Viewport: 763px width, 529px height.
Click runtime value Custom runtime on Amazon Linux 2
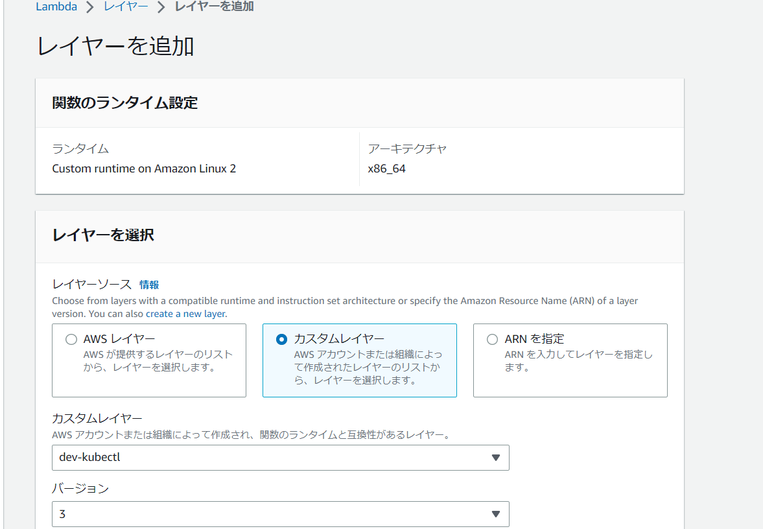pos(144,169)
